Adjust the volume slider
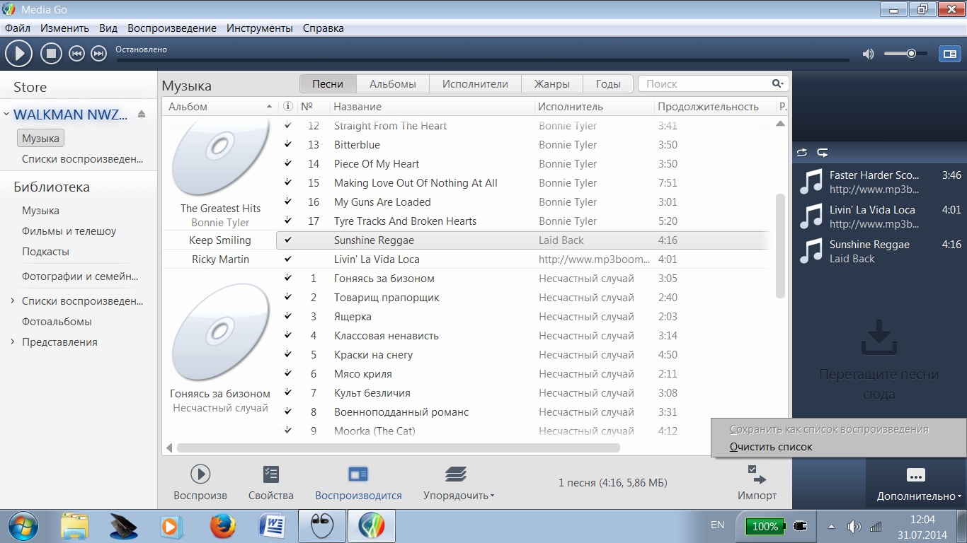 tap(911, 54)
